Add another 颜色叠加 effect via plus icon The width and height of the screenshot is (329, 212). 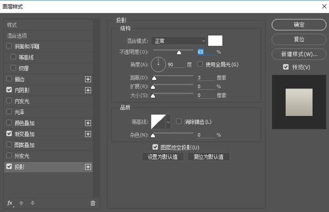click(x=88, y=123)
